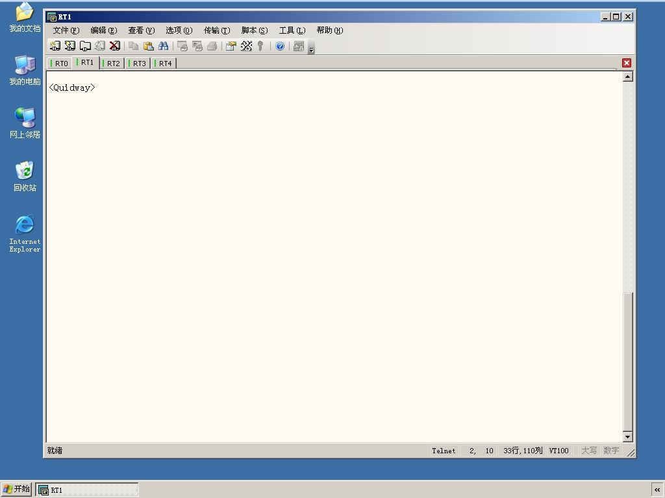Open the 选项(O) menu
Screen dimensions: 665x498
point(179,30)
